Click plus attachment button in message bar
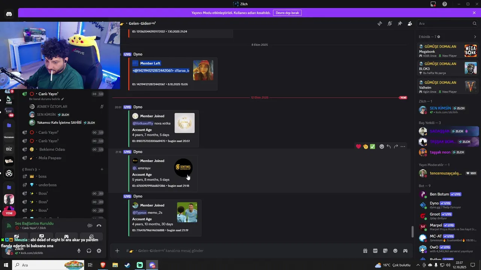Image resolution: width=481 pixels, height=270 pixels. click(x=117, y=250)
